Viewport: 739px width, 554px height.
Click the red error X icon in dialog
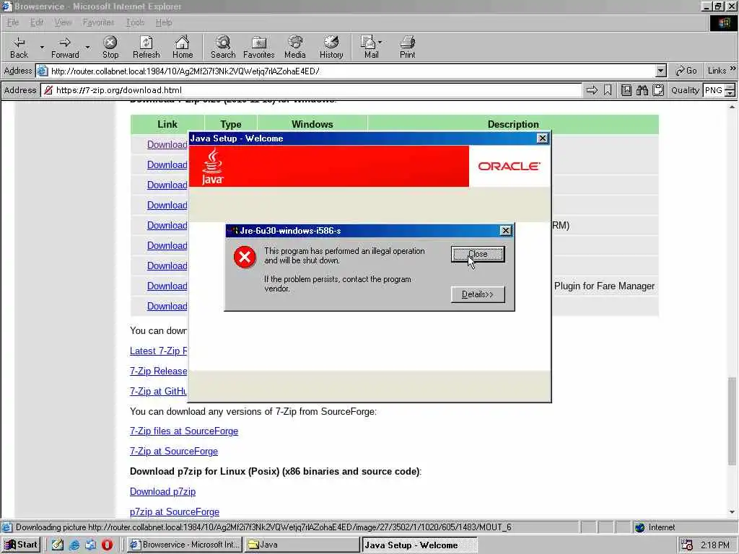[245, 258]
